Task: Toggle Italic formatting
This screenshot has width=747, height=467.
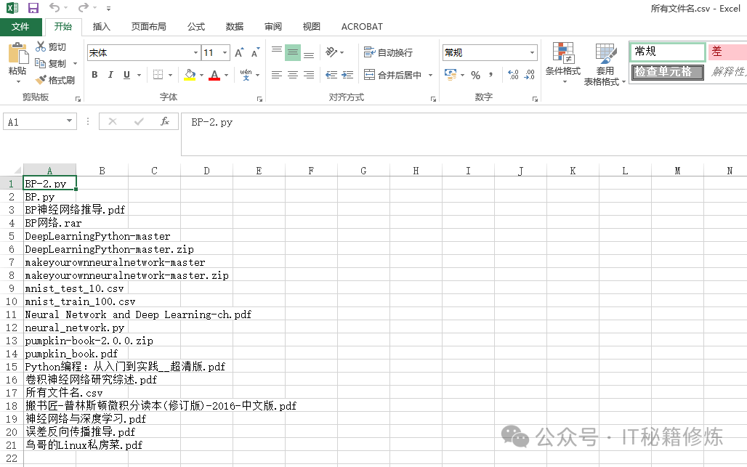Action: (x=110, y=75)
